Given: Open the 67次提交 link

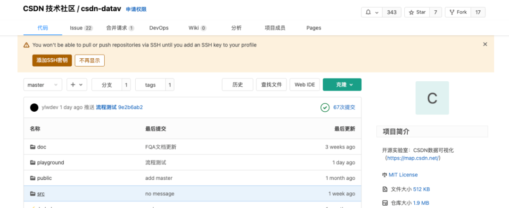Looking at the screenshot, I should tap(344, 108).
